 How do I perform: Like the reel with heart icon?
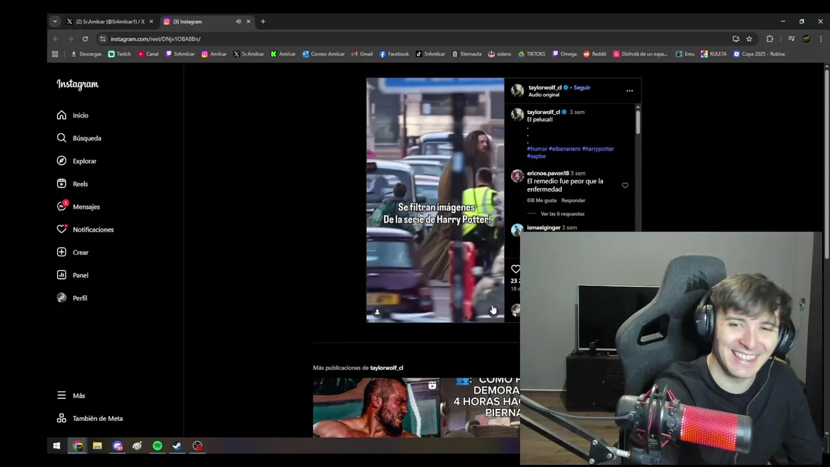click(x=515, y=269)
